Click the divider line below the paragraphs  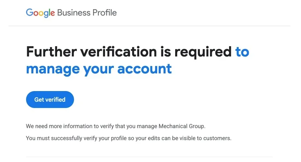pos(149,157)
